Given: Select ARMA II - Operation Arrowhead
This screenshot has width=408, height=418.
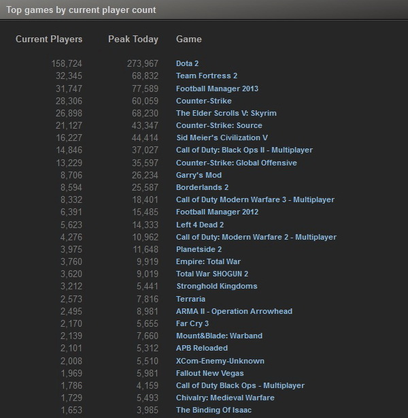Looking at the screenshot, I should coord(234,311).
